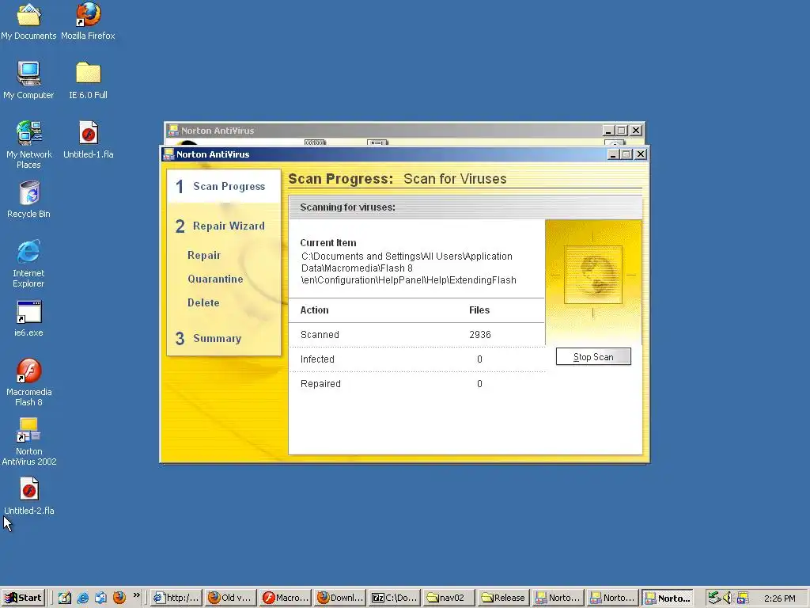This screenshot has width=810, height=608.
Task: Select the ie6.exe shortcut icon
Action: (x=28, y=318)
